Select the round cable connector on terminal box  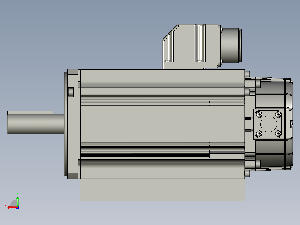click(231, 46)
